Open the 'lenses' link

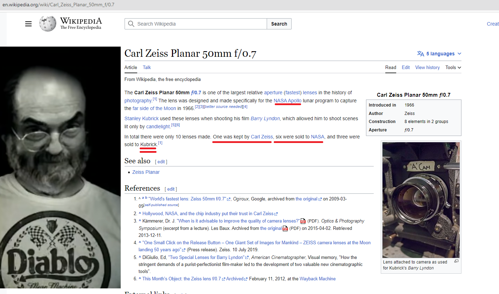[x=310, y=93]
